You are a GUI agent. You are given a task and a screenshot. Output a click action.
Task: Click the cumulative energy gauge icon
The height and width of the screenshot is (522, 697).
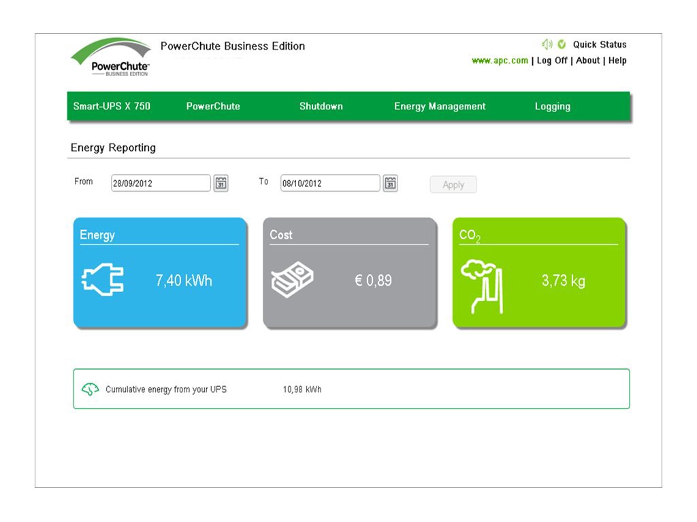[90, 389]
